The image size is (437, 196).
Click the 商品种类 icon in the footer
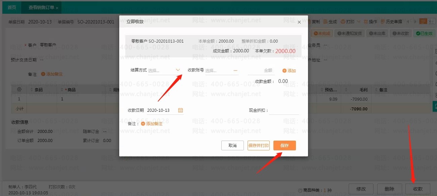[300, 191]
